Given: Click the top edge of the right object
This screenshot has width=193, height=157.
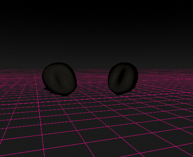Looking at the screenshot, I should (123, 63).
